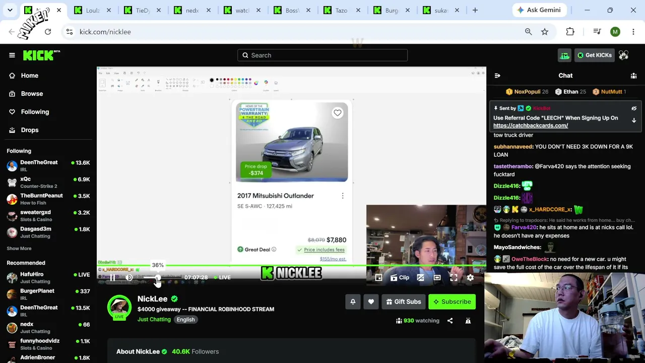Expand the pinned message down arrow
Viewport: 645px width, 363px height.
coord(634,120)
